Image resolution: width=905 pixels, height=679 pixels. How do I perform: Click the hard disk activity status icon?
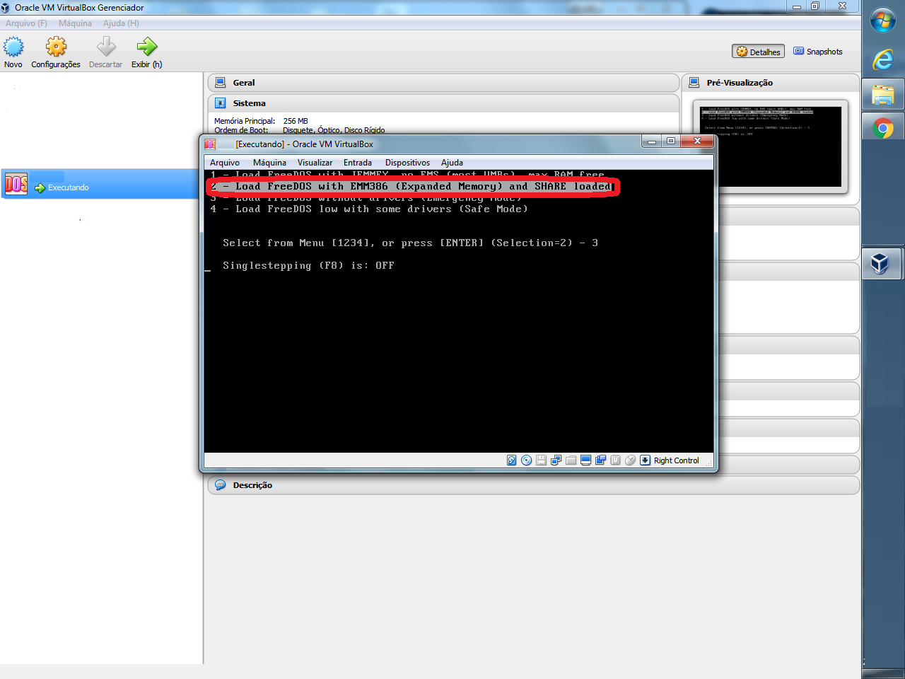[512, 460]
